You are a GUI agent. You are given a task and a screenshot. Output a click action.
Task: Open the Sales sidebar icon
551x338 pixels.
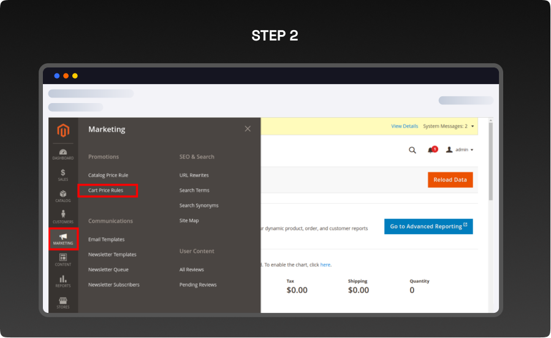point(63,175)
